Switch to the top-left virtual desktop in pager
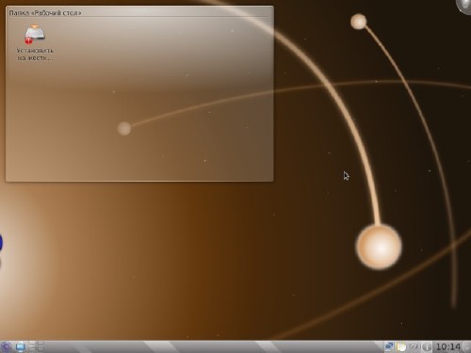This screenshot has height=353, width=471. pos(33,345)
